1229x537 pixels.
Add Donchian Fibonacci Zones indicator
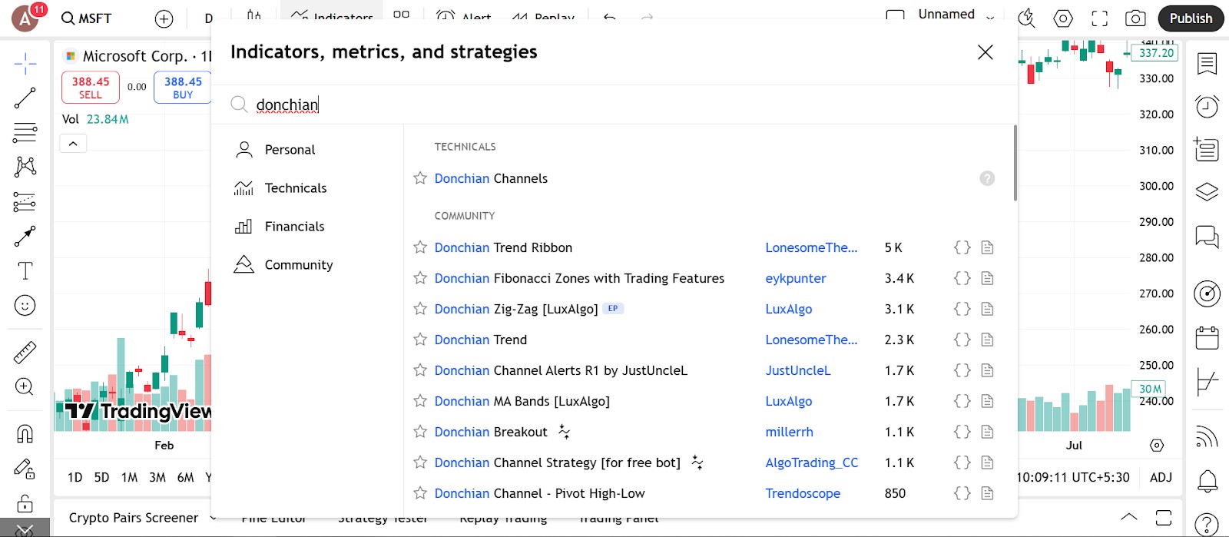579,278
